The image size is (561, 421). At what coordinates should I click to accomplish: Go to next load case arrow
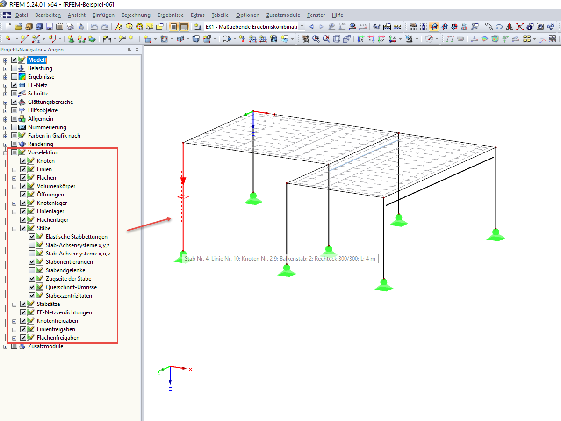[x=321, y=27]
